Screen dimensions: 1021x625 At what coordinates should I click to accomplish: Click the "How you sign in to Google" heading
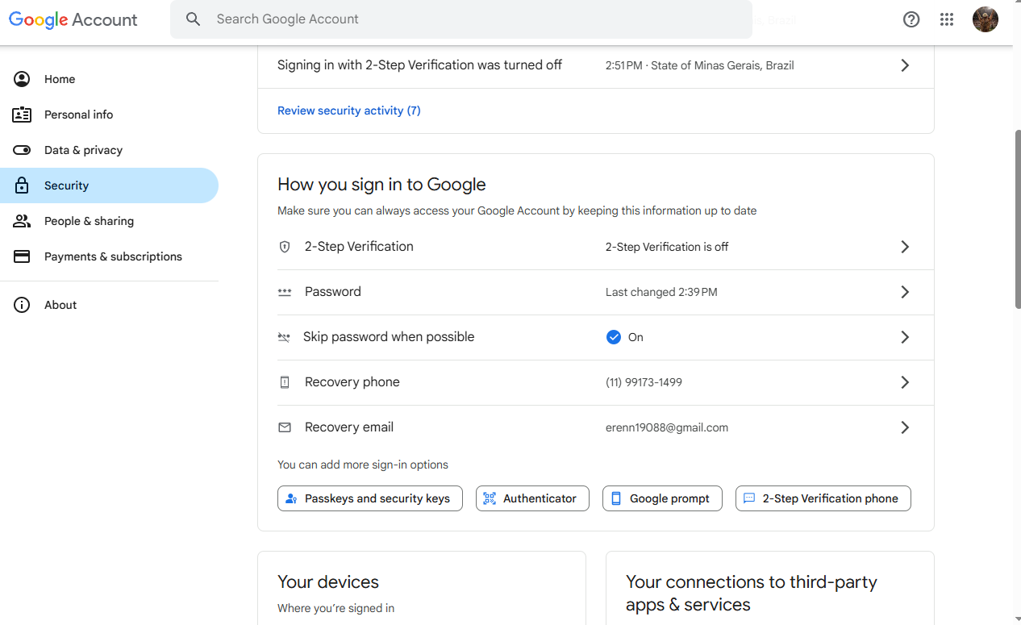pyautogui.click(x=381, y=185)
